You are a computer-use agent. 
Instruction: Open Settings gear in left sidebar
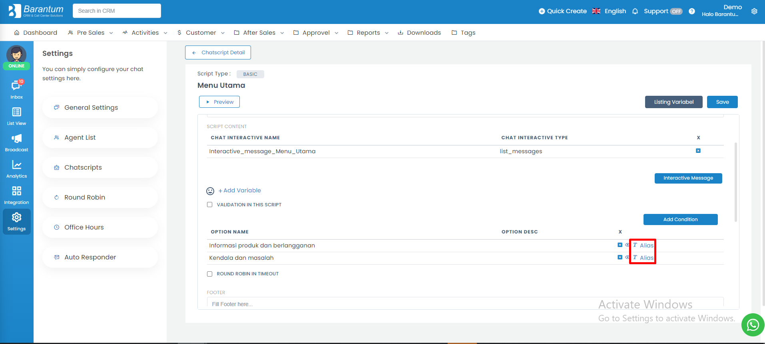point(16,221)
